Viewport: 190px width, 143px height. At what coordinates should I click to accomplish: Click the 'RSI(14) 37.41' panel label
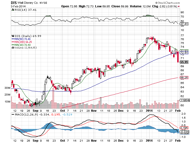(x=26, y=10)
